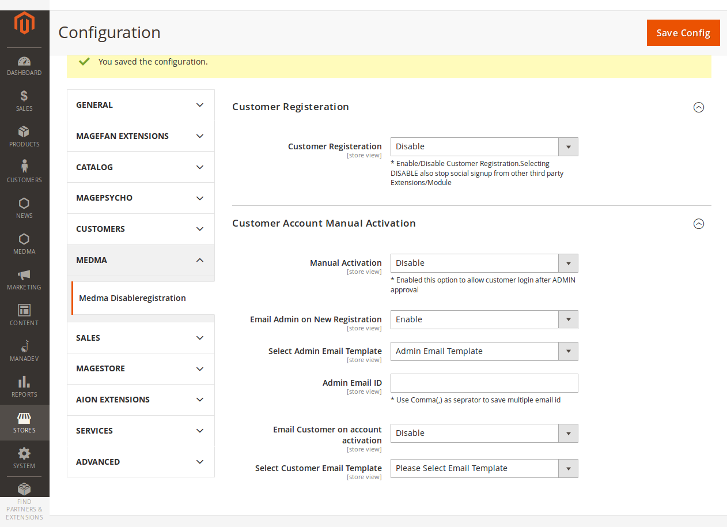
Task: Open Select Admin Email Template dropdown
Action: pos(484,351)
